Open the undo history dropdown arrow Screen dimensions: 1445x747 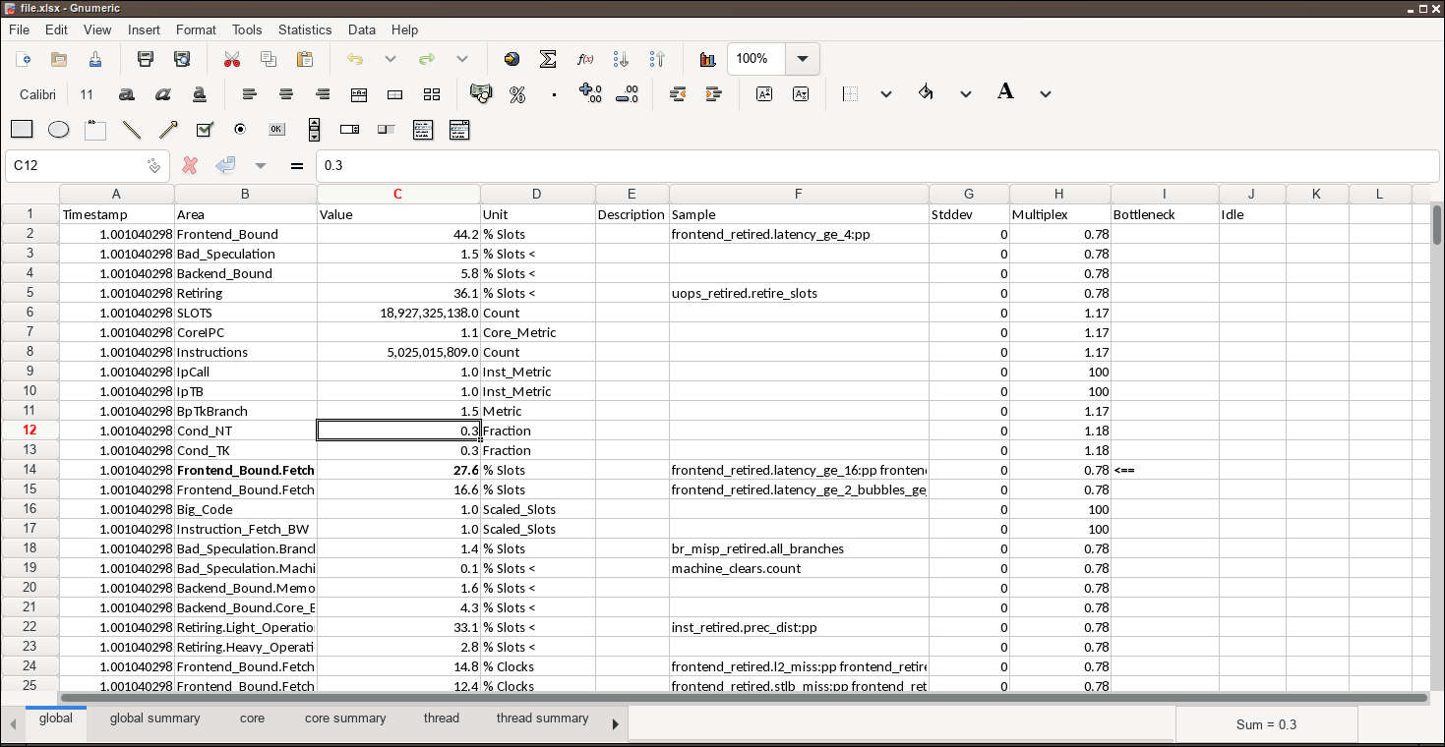[391, 59]
